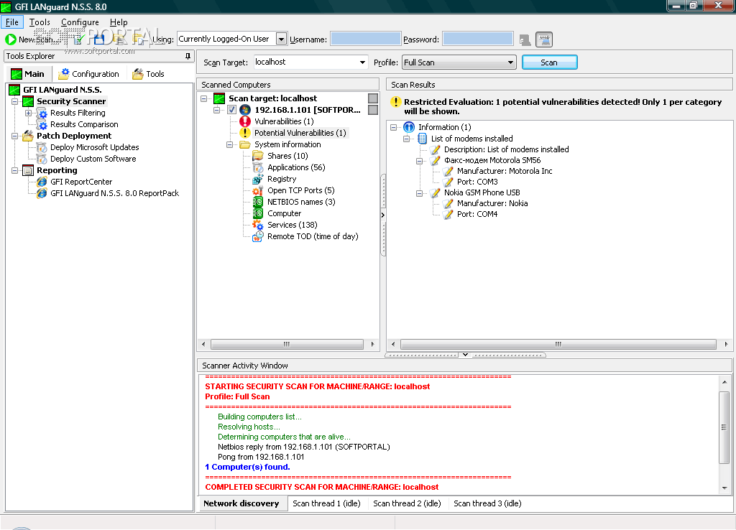The height and width of the screenshot is (530, 736).
Task: Open the Help menu
Action: coord(119,22)
